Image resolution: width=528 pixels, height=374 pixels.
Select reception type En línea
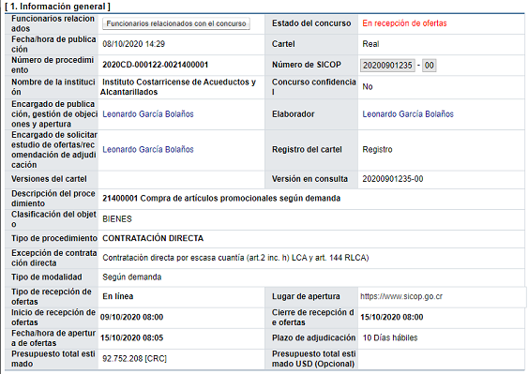[x=118, y=296]
